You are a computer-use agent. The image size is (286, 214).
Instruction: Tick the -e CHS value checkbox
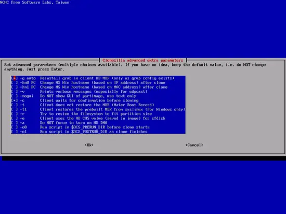click(15, 118)
